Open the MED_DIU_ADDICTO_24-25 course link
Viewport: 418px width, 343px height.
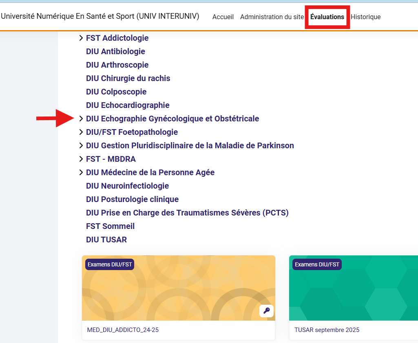coord(123,330)
